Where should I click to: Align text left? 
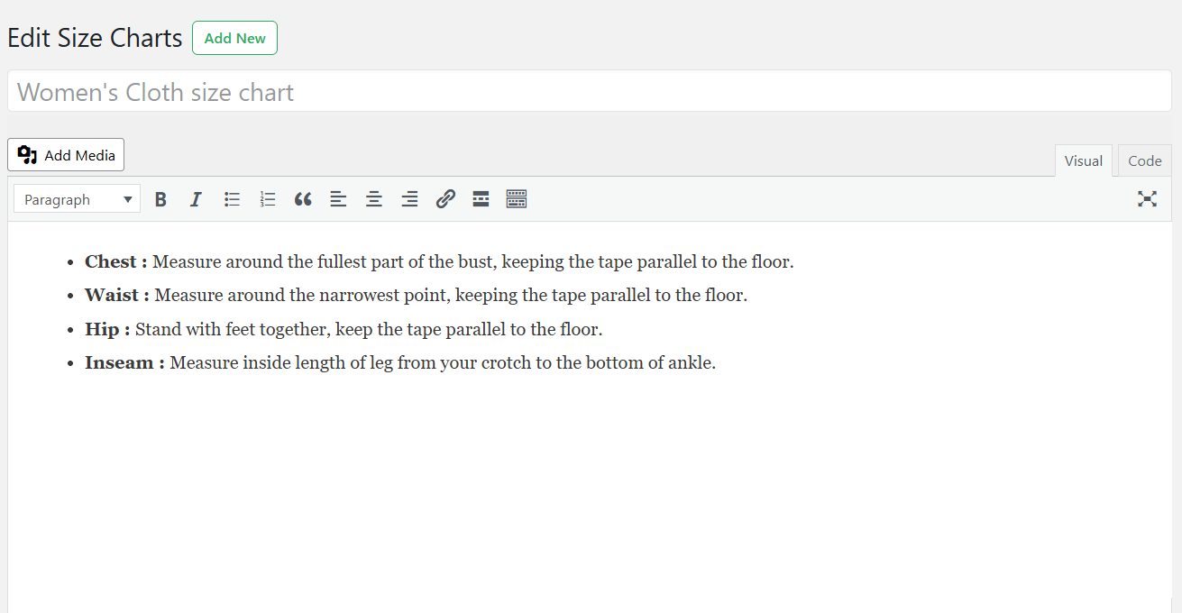pyautogui.click(x=338, y=199)
